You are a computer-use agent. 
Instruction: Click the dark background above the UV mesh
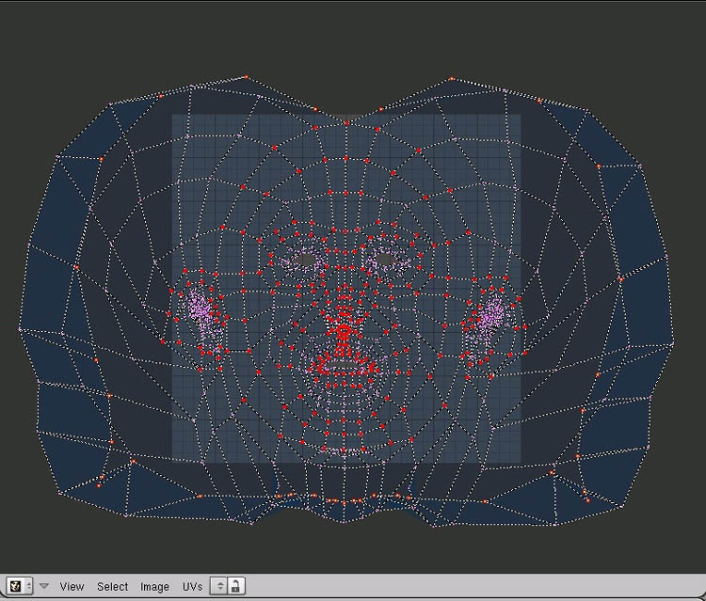(x=348, y=38)
